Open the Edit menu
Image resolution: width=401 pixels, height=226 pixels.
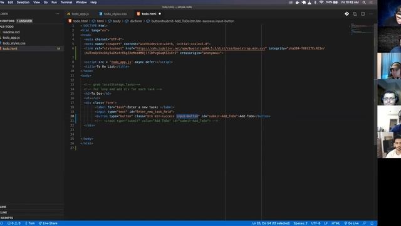click(11, 3)
